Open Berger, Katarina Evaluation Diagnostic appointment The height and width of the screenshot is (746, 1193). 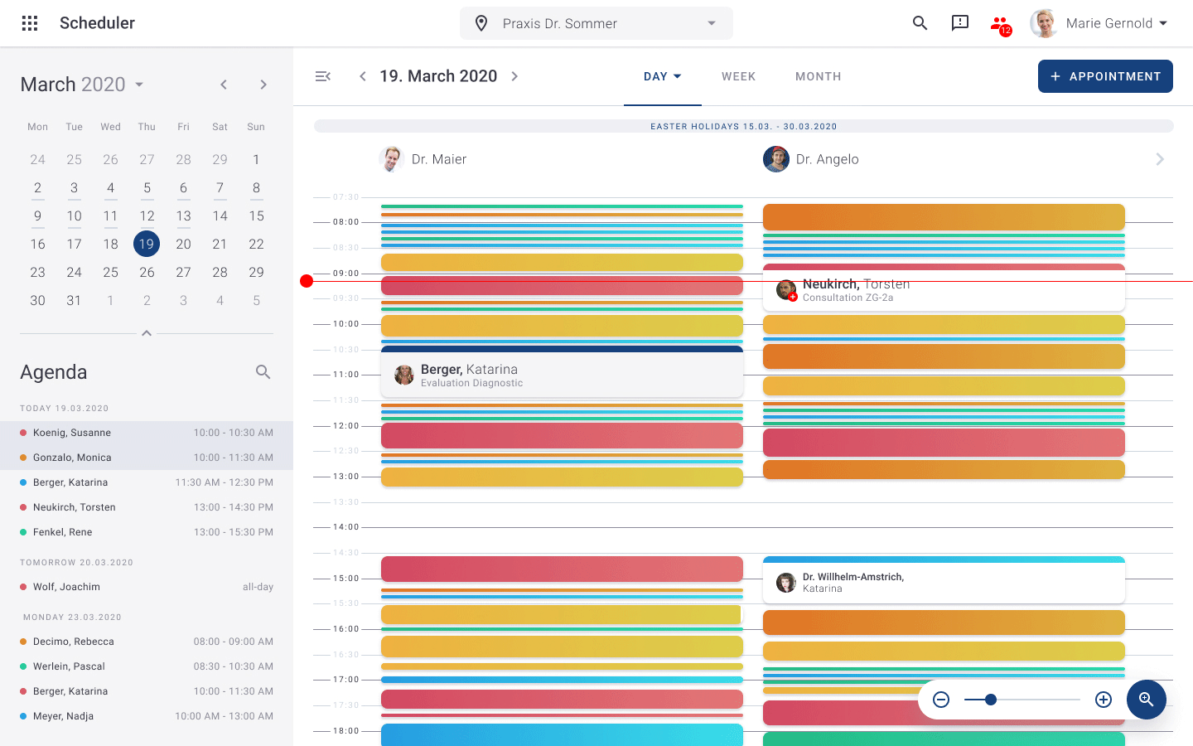pyautogui.click(x=562, y=375)
